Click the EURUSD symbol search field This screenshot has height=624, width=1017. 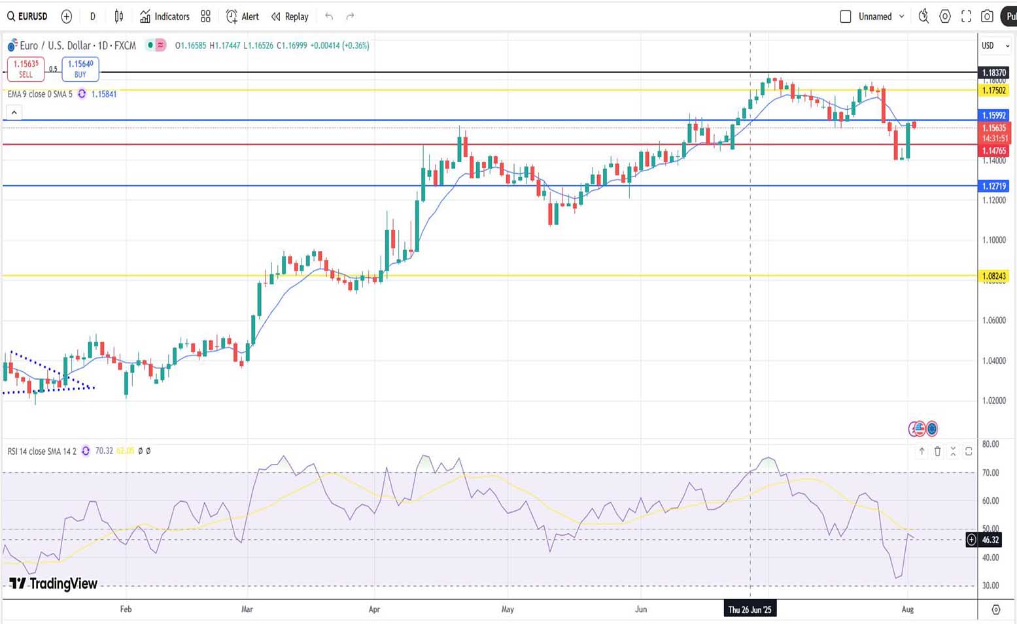coord(27,16)
